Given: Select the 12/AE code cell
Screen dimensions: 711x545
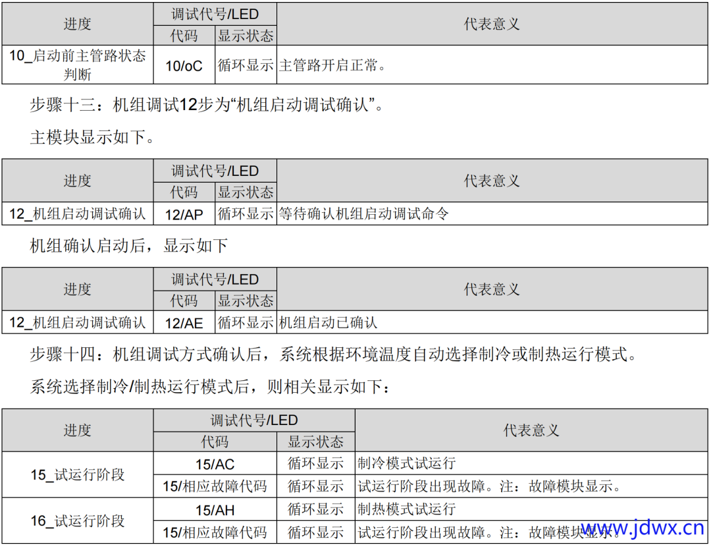Looking at the screenshot, I should tap(184, 322).
